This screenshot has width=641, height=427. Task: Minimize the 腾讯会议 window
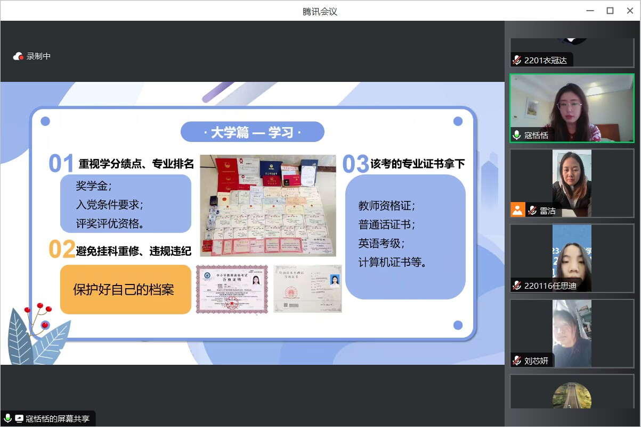pos(590,11)
